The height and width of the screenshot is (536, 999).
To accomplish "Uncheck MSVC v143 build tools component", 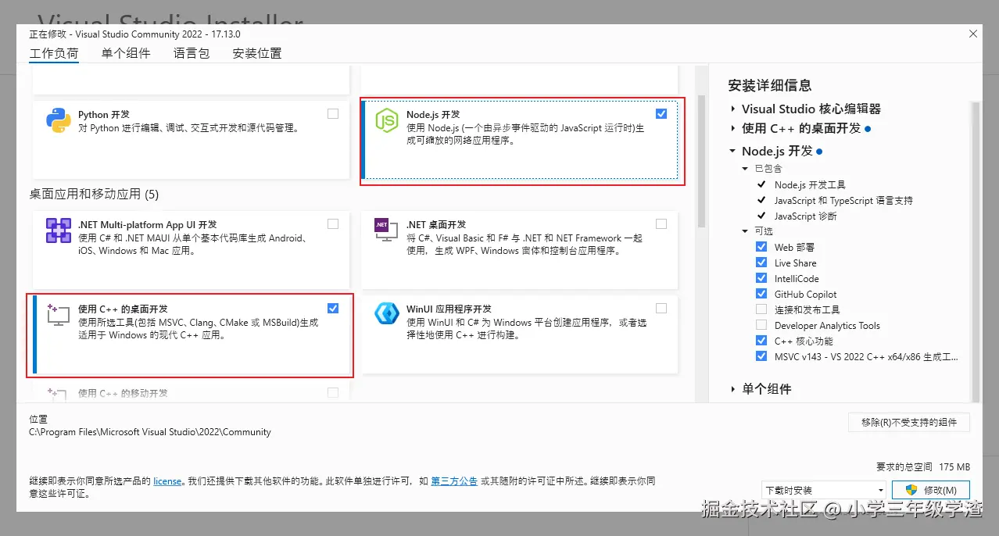I will pos(761,356).
